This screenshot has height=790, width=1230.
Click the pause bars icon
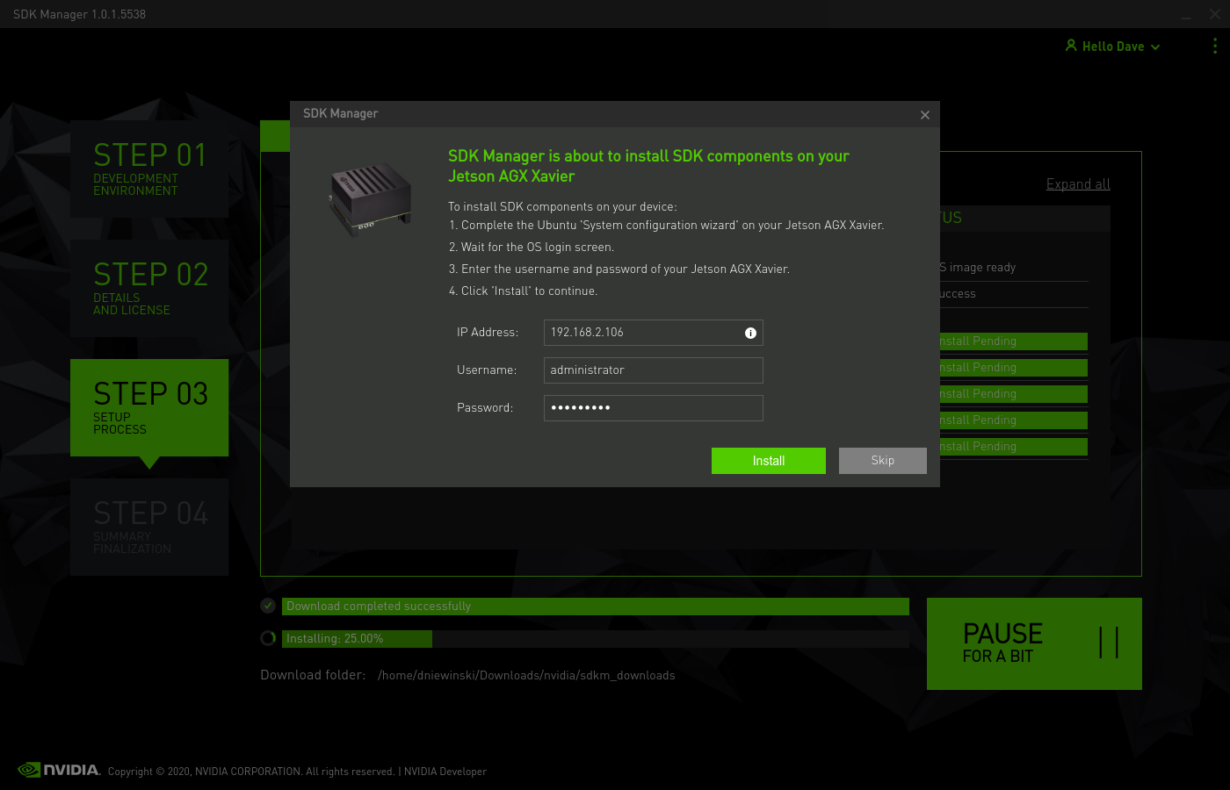(x=1109, y=643)
